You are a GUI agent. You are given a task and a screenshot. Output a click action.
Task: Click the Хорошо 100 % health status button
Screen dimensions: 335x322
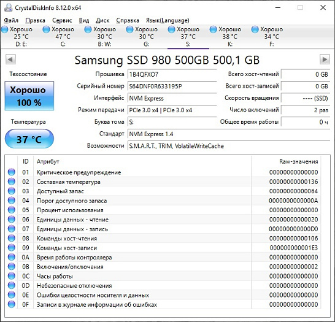(29, 96)
